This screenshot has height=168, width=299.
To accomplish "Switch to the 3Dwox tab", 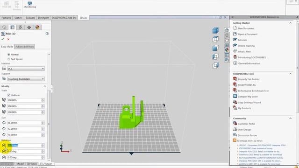I will (x=84, y=18).
